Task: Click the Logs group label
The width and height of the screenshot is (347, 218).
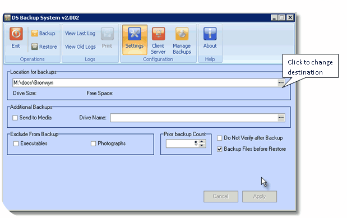Action: 90,59
